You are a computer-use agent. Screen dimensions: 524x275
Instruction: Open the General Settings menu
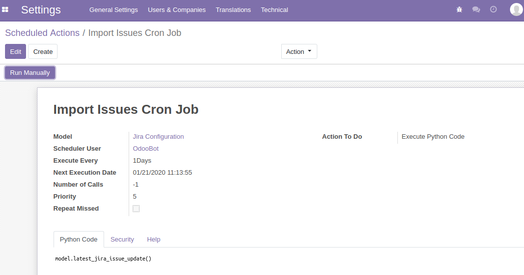(114, 10)
